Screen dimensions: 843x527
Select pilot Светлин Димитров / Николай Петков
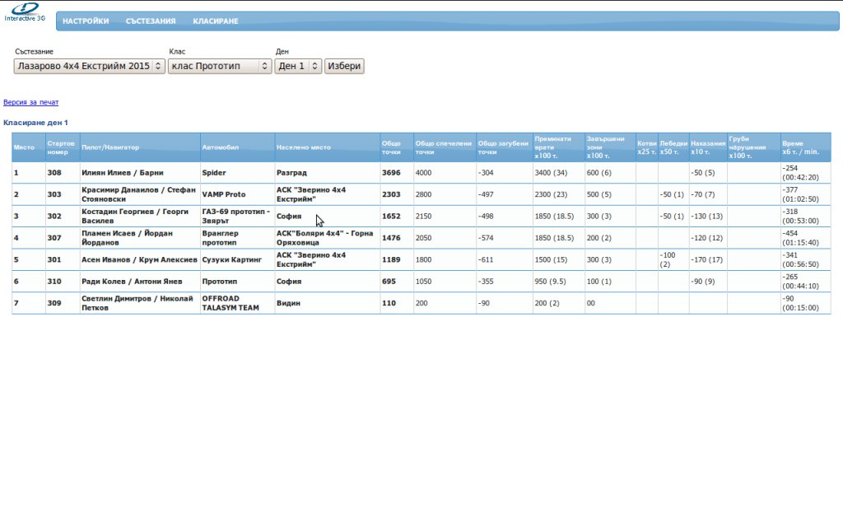tap(137, 303)
